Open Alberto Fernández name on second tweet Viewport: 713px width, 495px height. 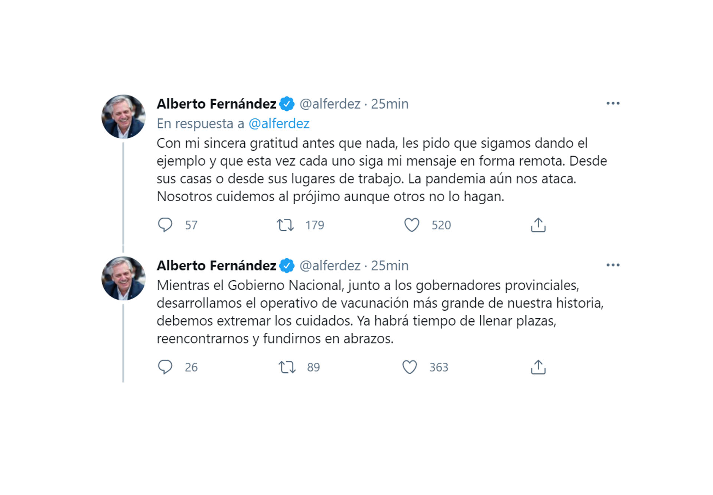pyautogui.click(x=216, y=266)
